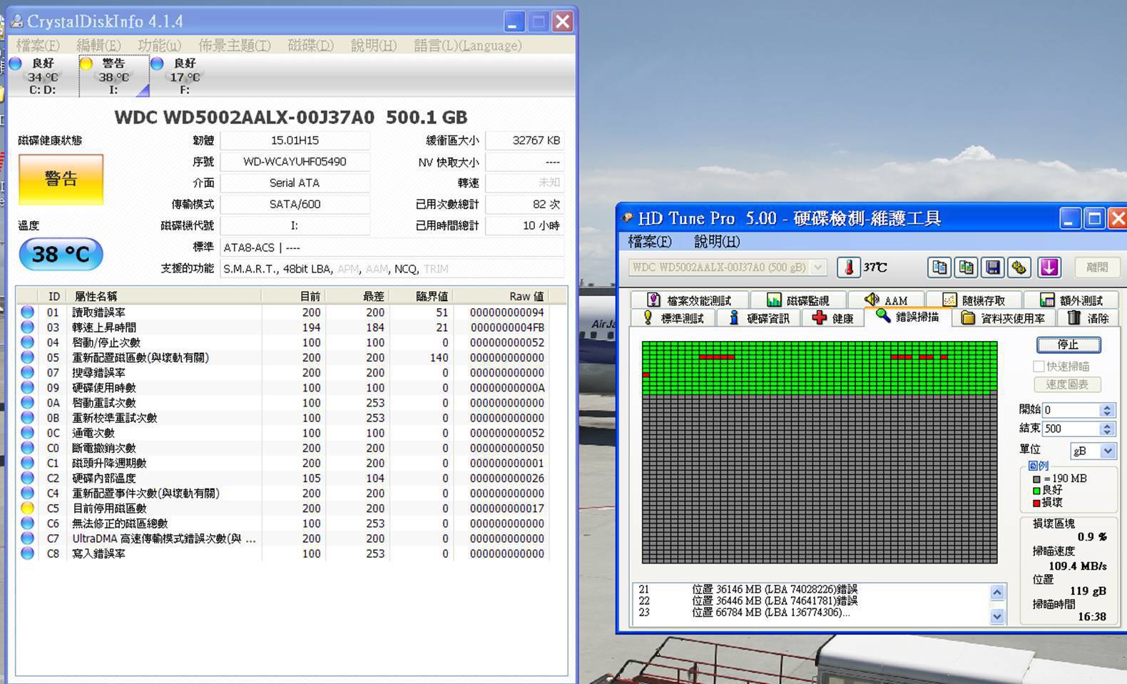Click the 結束 end value field

click(1071, 429)
